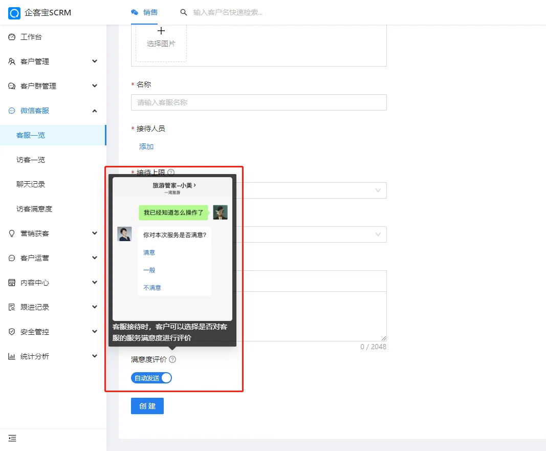
Task: Click the 满意度评价 help question icon
Action: [x=172, y=359]
